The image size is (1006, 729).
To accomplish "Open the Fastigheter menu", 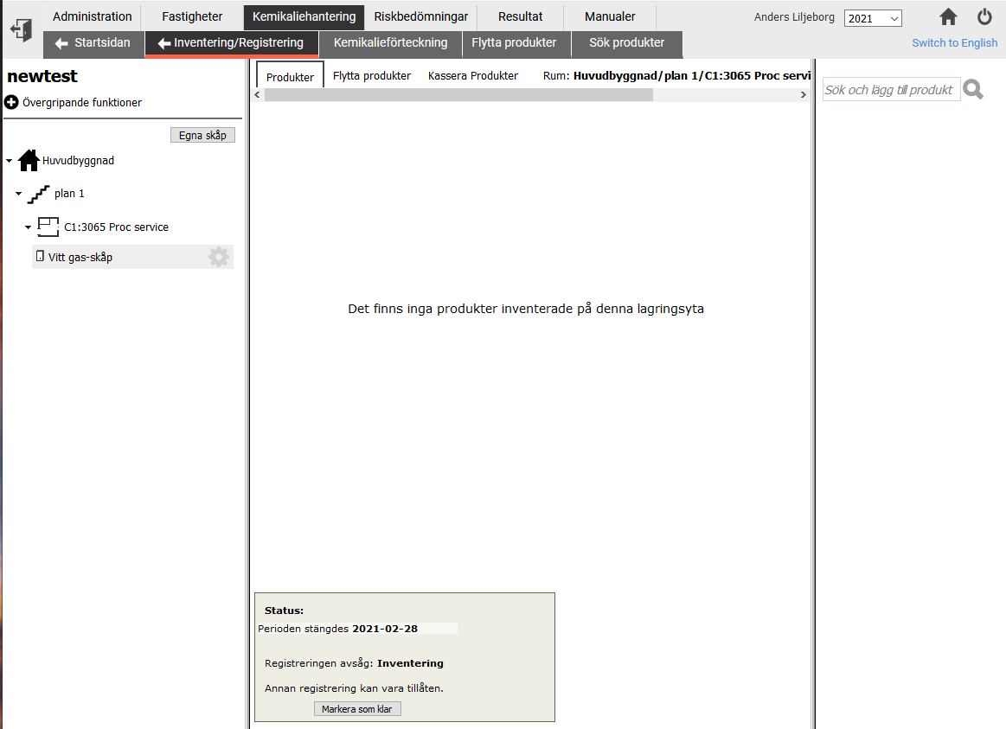I will point(192,16).
